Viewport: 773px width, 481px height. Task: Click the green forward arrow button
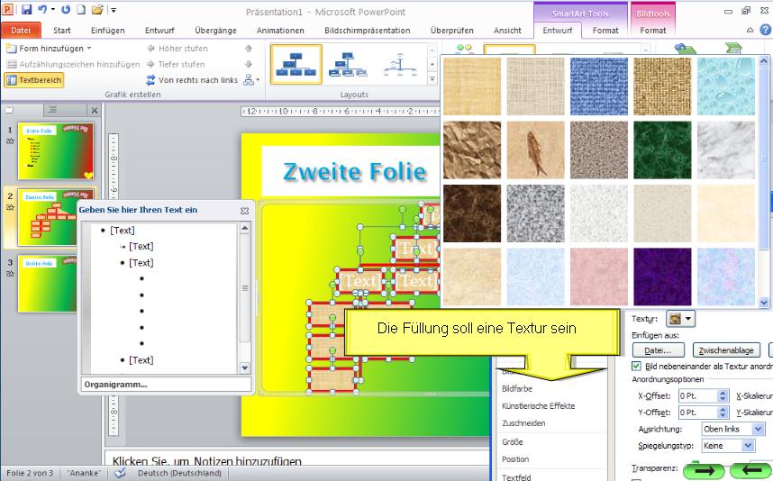pyautogui.click(x=705, y=469)
